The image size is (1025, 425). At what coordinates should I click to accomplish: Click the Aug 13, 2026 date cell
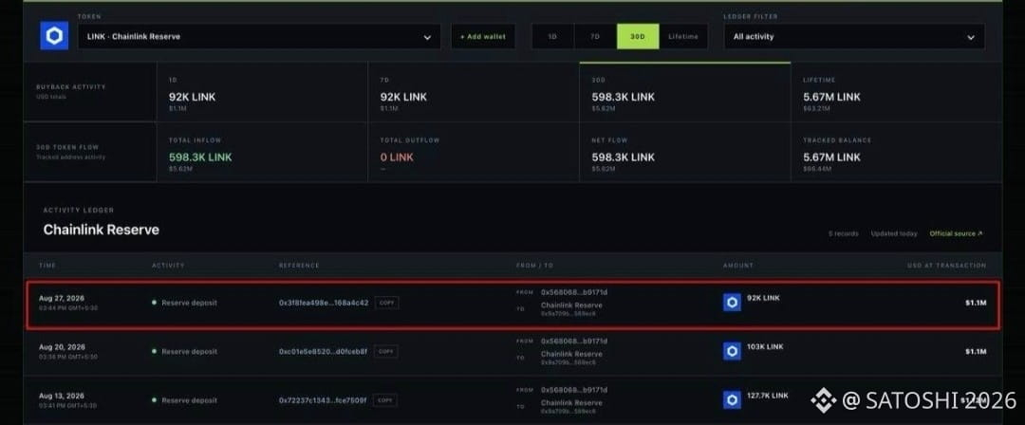(x=62, y=396)
